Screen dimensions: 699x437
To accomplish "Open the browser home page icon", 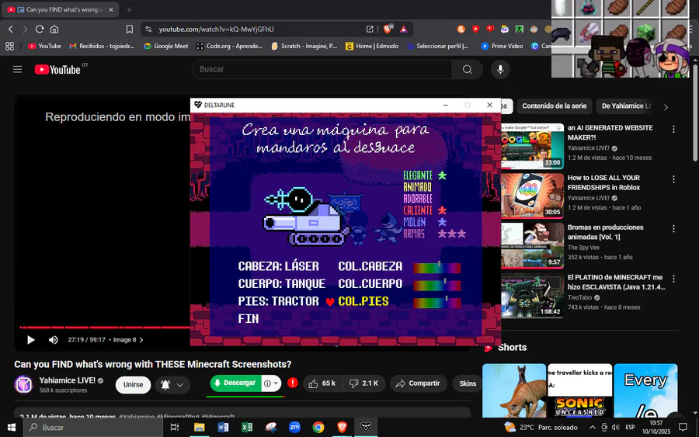I will pos(54,29).
